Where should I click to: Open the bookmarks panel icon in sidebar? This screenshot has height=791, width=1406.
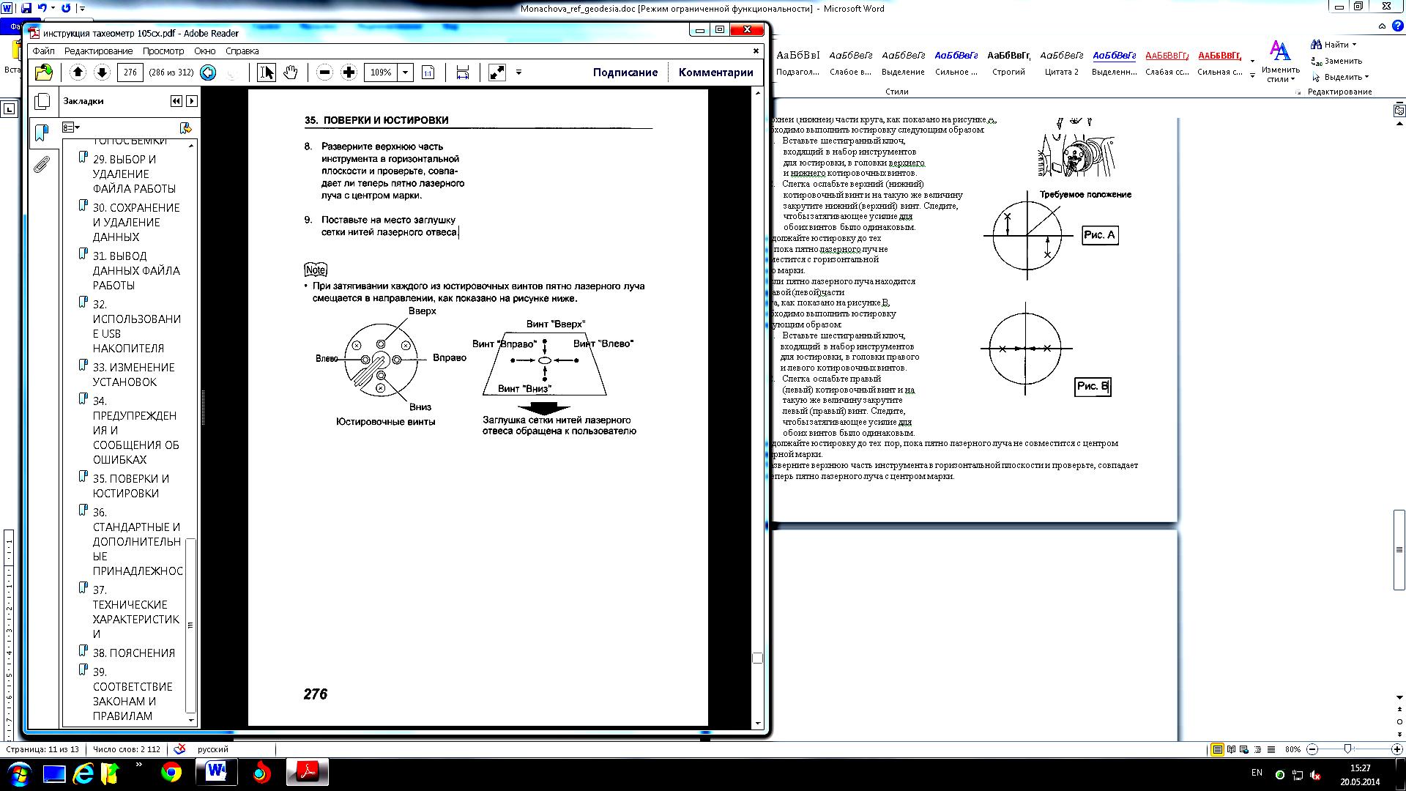(x=42, y=133)
